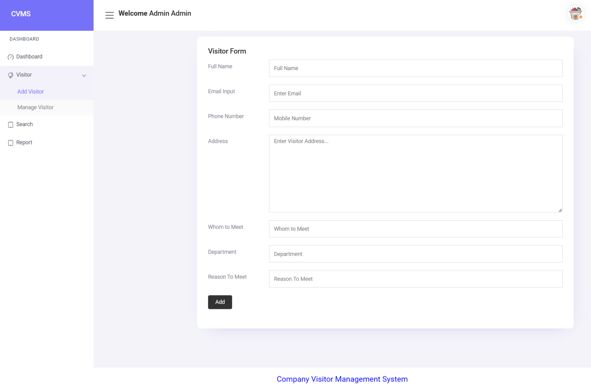Screen dimensions: 591x391
Task: Select Add Visitor in the sidebar
Action: click(x=30, y=92)
